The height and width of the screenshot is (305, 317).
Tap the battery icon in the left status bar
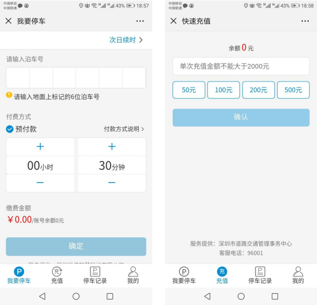click(x=131, y=6)
